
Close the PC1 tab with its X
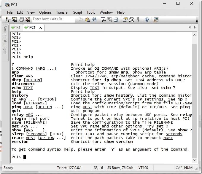pos(41,28)
